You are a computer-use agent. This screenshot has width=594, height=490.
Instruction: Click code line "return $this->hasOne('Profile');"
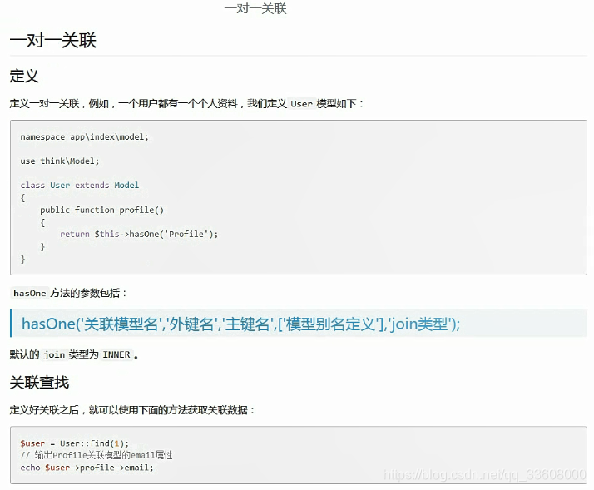click(x=139, y=235)
